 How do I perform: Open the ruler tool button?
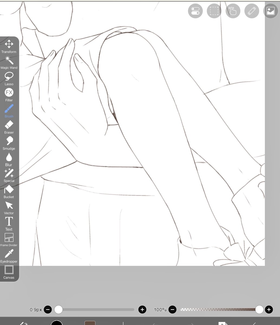[x=252, y=11]
